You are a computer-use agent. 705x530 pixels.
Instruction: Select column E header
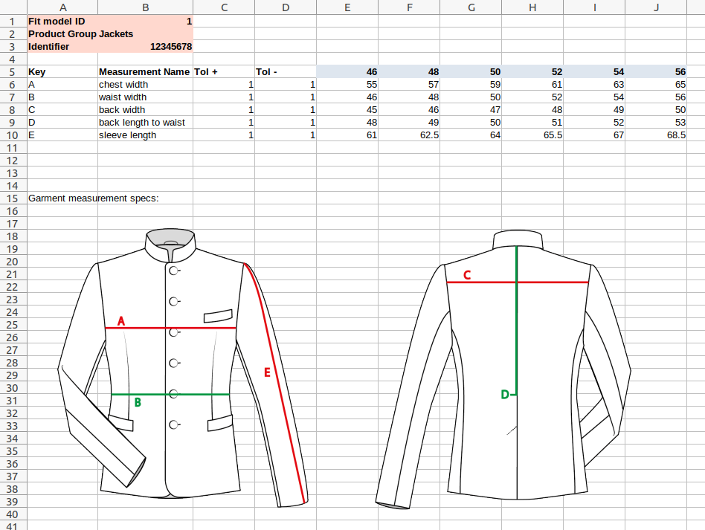tap(347, 7)
